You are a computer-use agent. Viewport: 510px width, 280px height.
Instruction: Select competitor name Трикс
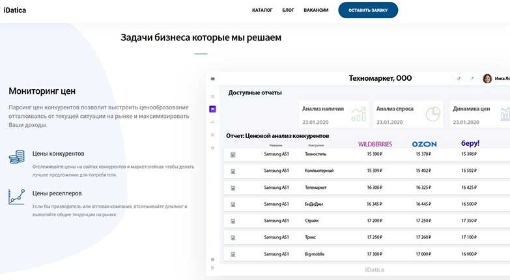pos(310,237)
